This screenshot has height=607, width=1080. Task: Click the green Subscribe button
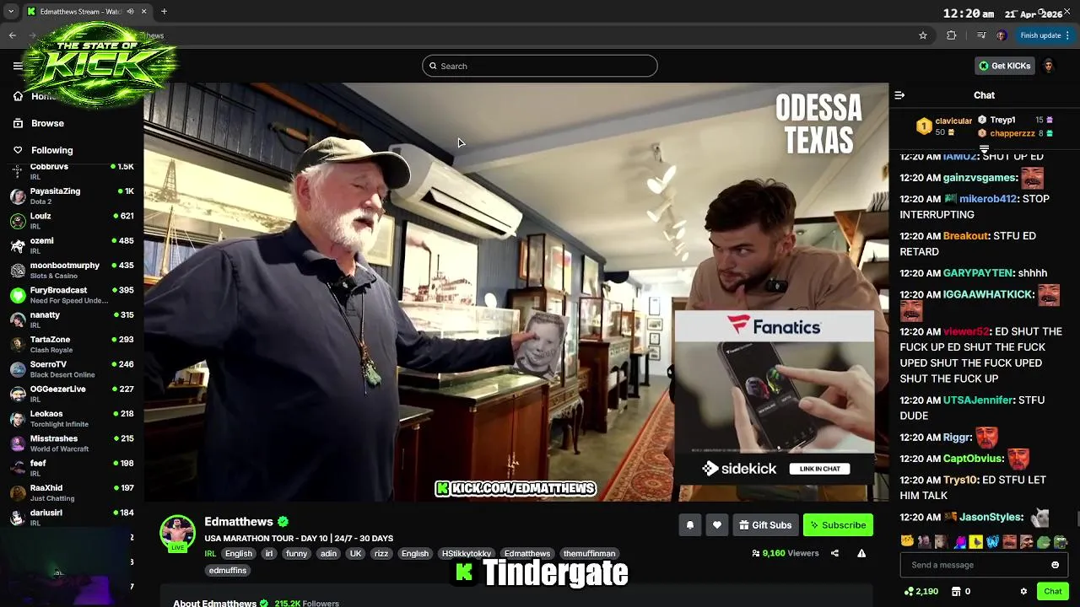[838, 525]
